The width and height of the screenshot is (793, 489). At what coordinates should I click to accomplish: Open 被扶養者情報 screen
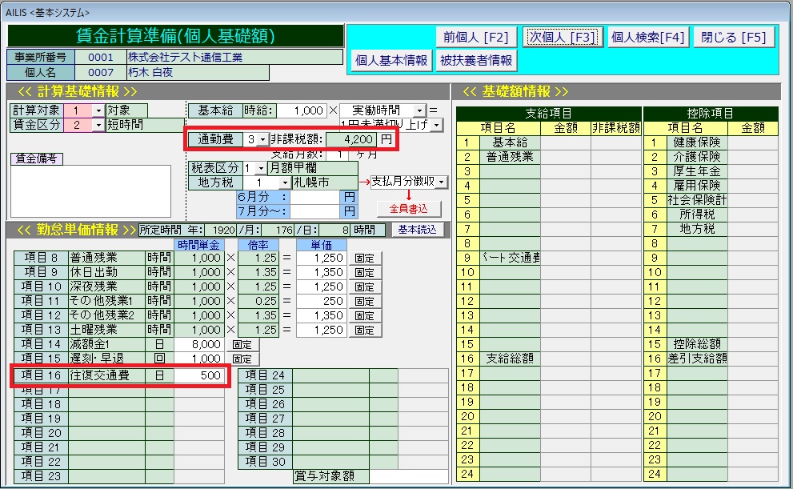[476, 61]
